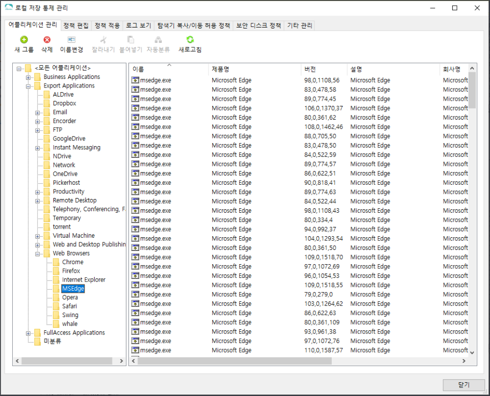This screenshot has height=396, width=490.
Task: Expand the Email group
Action: (37, 112)
